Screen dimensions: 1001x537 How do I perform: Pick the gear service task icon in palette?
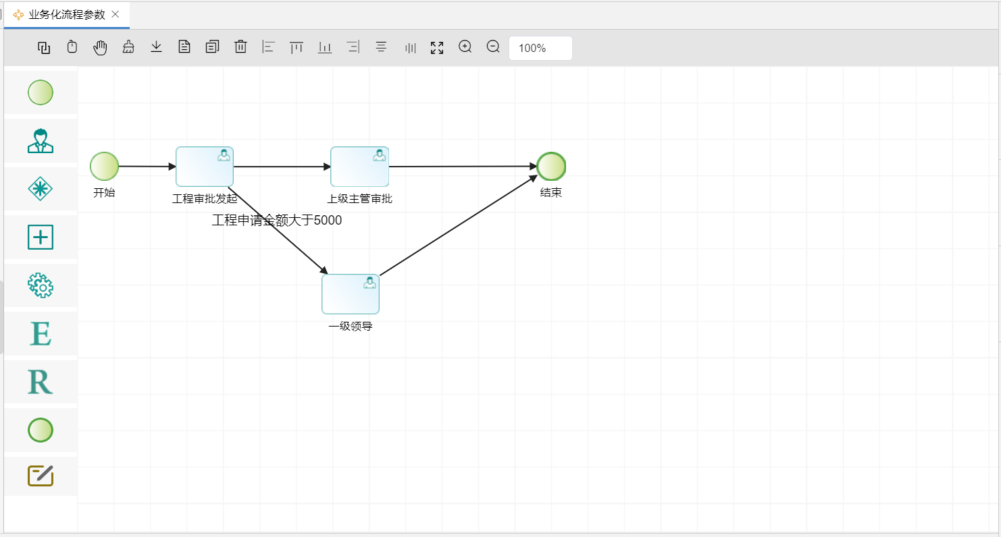tap(41, 286)
